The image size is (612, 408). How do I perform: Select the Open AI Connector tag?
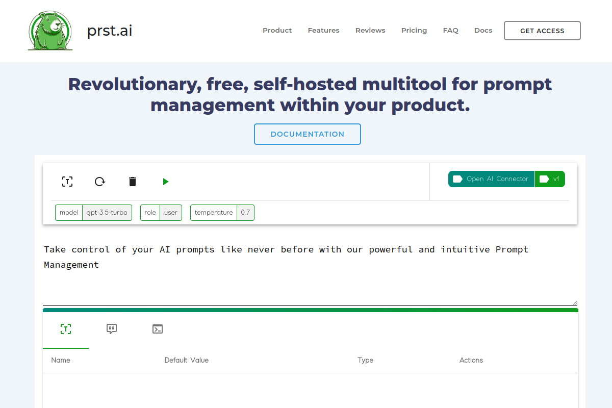pos(491,179)
